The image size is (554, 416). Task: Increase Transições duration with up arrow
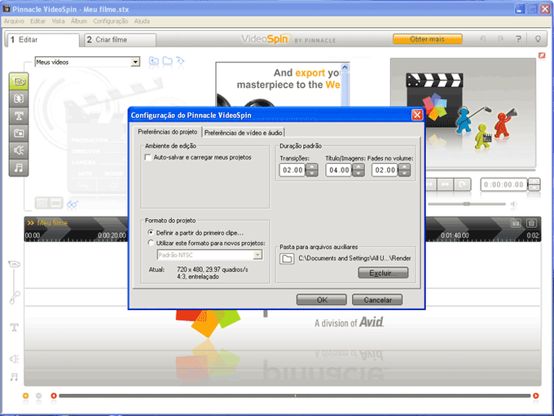(x=311, y=167)
